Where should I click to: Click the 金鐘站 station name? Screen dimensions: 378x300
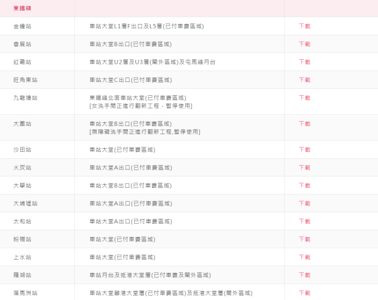pos(22,26)
